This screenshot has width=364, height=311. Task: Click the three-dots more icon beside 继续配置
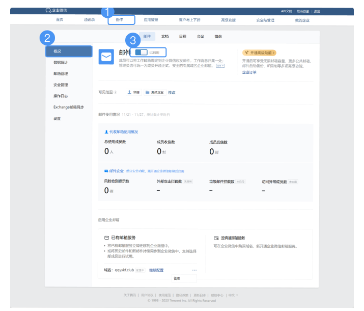pos(194,270)
